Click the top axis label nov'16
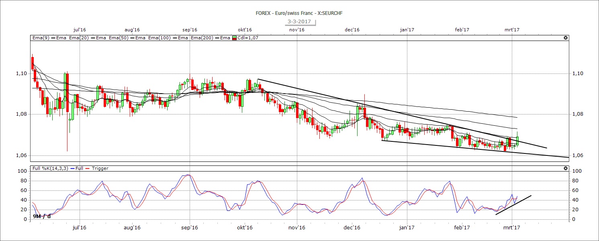Viewport: 599px width, 241px height. [296, 30]
